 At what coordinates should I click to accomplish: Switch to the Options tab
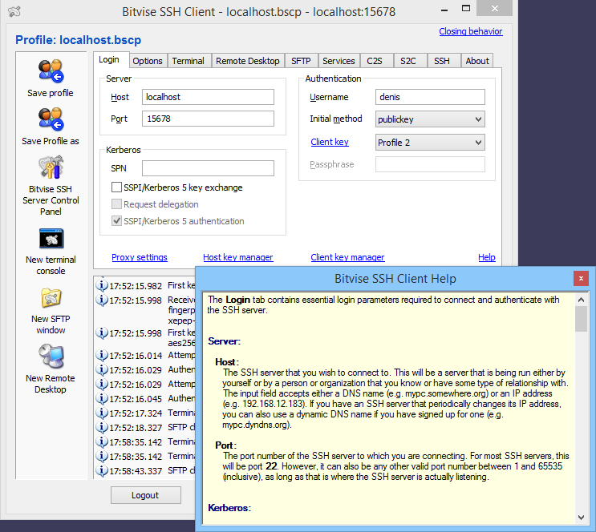tap(148, 61)
